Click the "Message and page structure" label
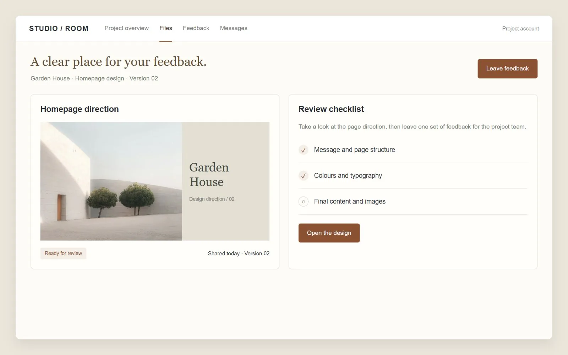Screen dimensions: 568x355 click(x=354, y=150)
